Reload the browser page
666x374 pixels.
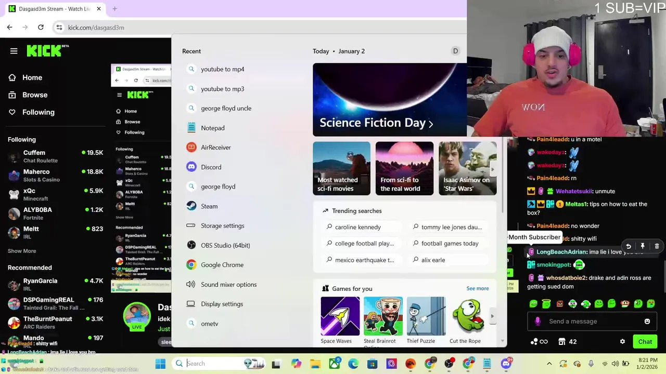pyautogui.click(x=41, y=27)
